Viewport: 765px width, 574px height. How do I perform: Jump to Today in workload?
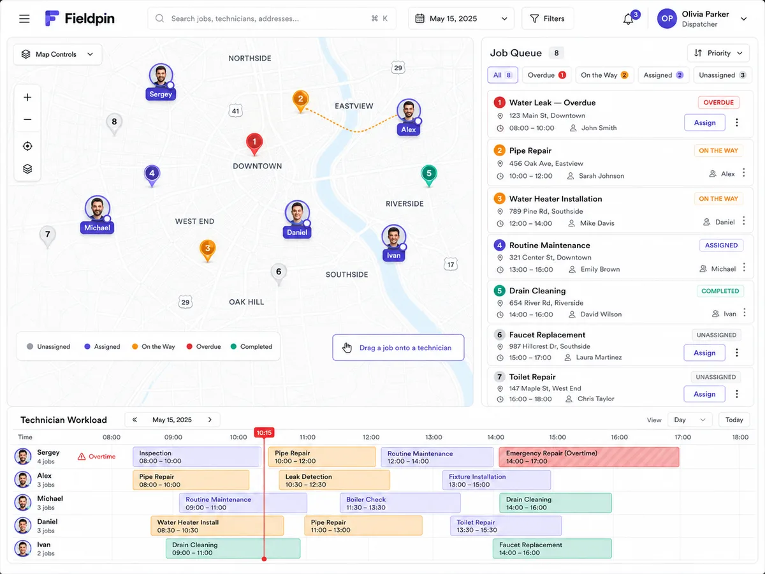(x=734, y=420)
